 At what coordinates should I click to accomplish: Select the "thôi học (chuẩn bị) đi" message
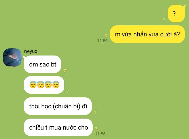point(58,106)
